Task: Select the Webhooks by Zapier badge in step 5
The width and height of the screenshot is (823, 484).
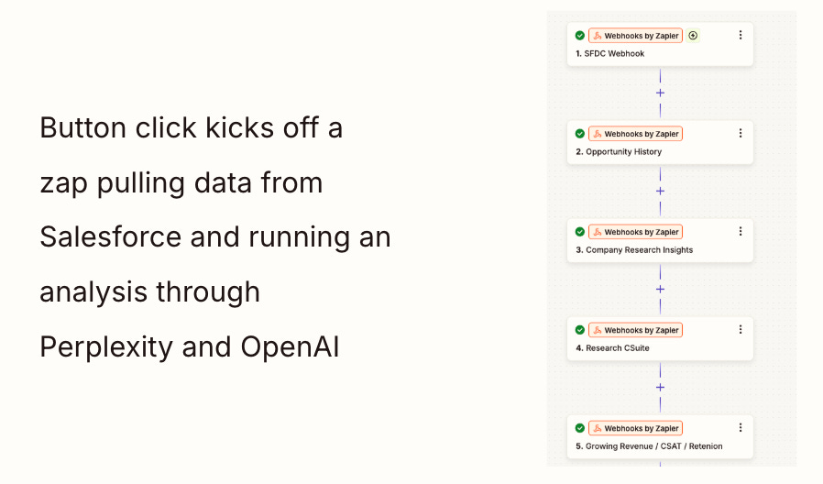Action: [636, 428]
